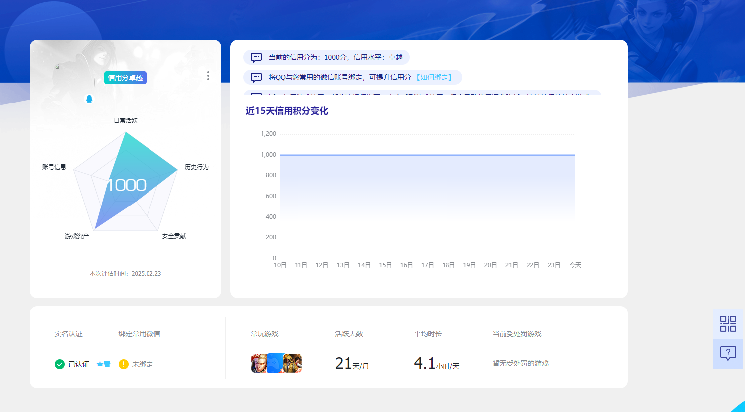Click the 当前受处罚游戏 label

click(517, 334)
